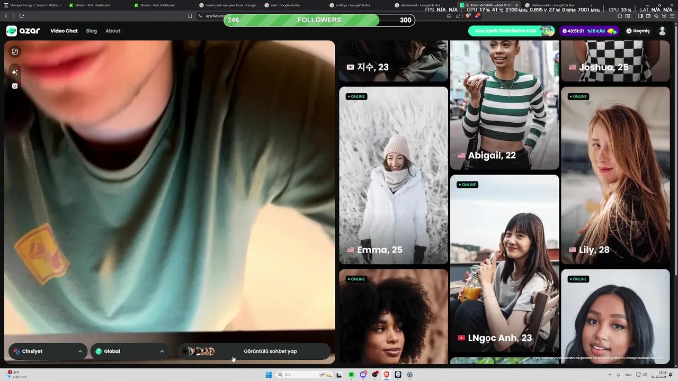Image resolution: width=678 pixels, height=381 pixels.
Task: Open Joshua, 25 profile card
Action: point(615,61)
